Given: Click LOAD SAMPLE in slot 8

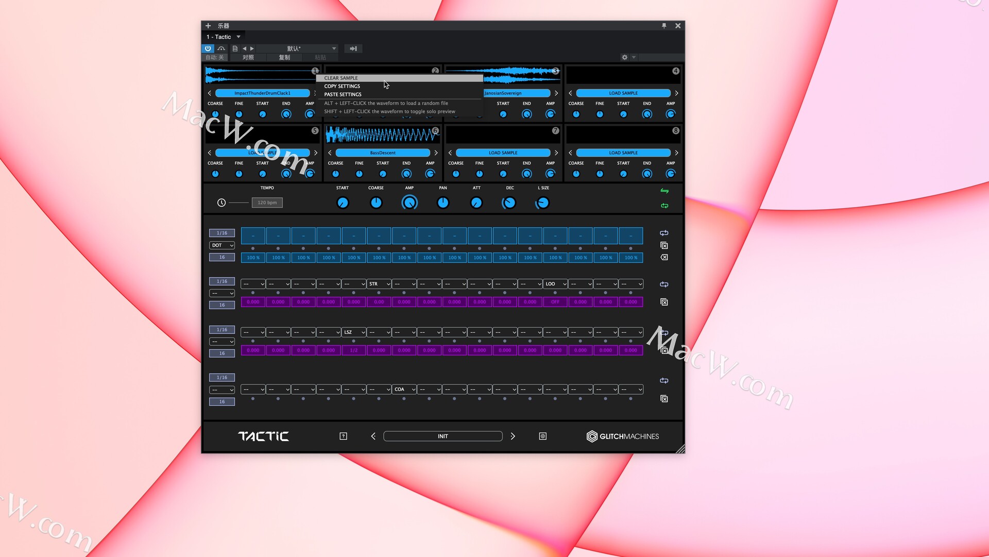Looking at the screenshot, I should pos(623,153).
